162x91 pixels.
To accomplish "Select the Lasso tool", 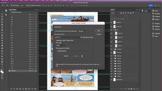I will pyautogui.click(x=2, y=17).
